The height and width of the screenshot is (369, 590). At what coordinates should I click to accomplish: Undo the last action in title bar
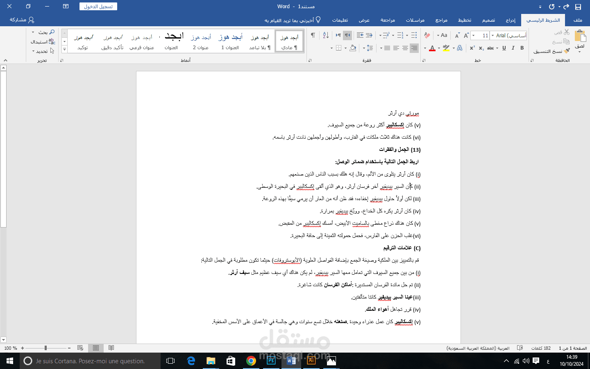pos(551,7)
